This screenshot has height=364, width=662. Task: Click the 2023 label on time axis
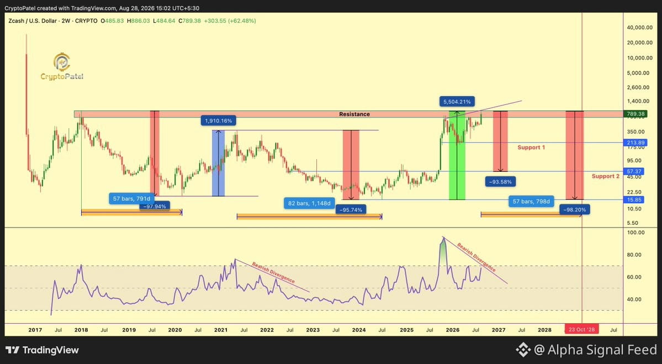(313, 330)
